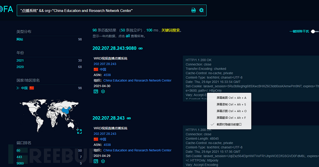Click the date 2021-04-29
Screen dimensions: 319x167
tap(102, 156)
